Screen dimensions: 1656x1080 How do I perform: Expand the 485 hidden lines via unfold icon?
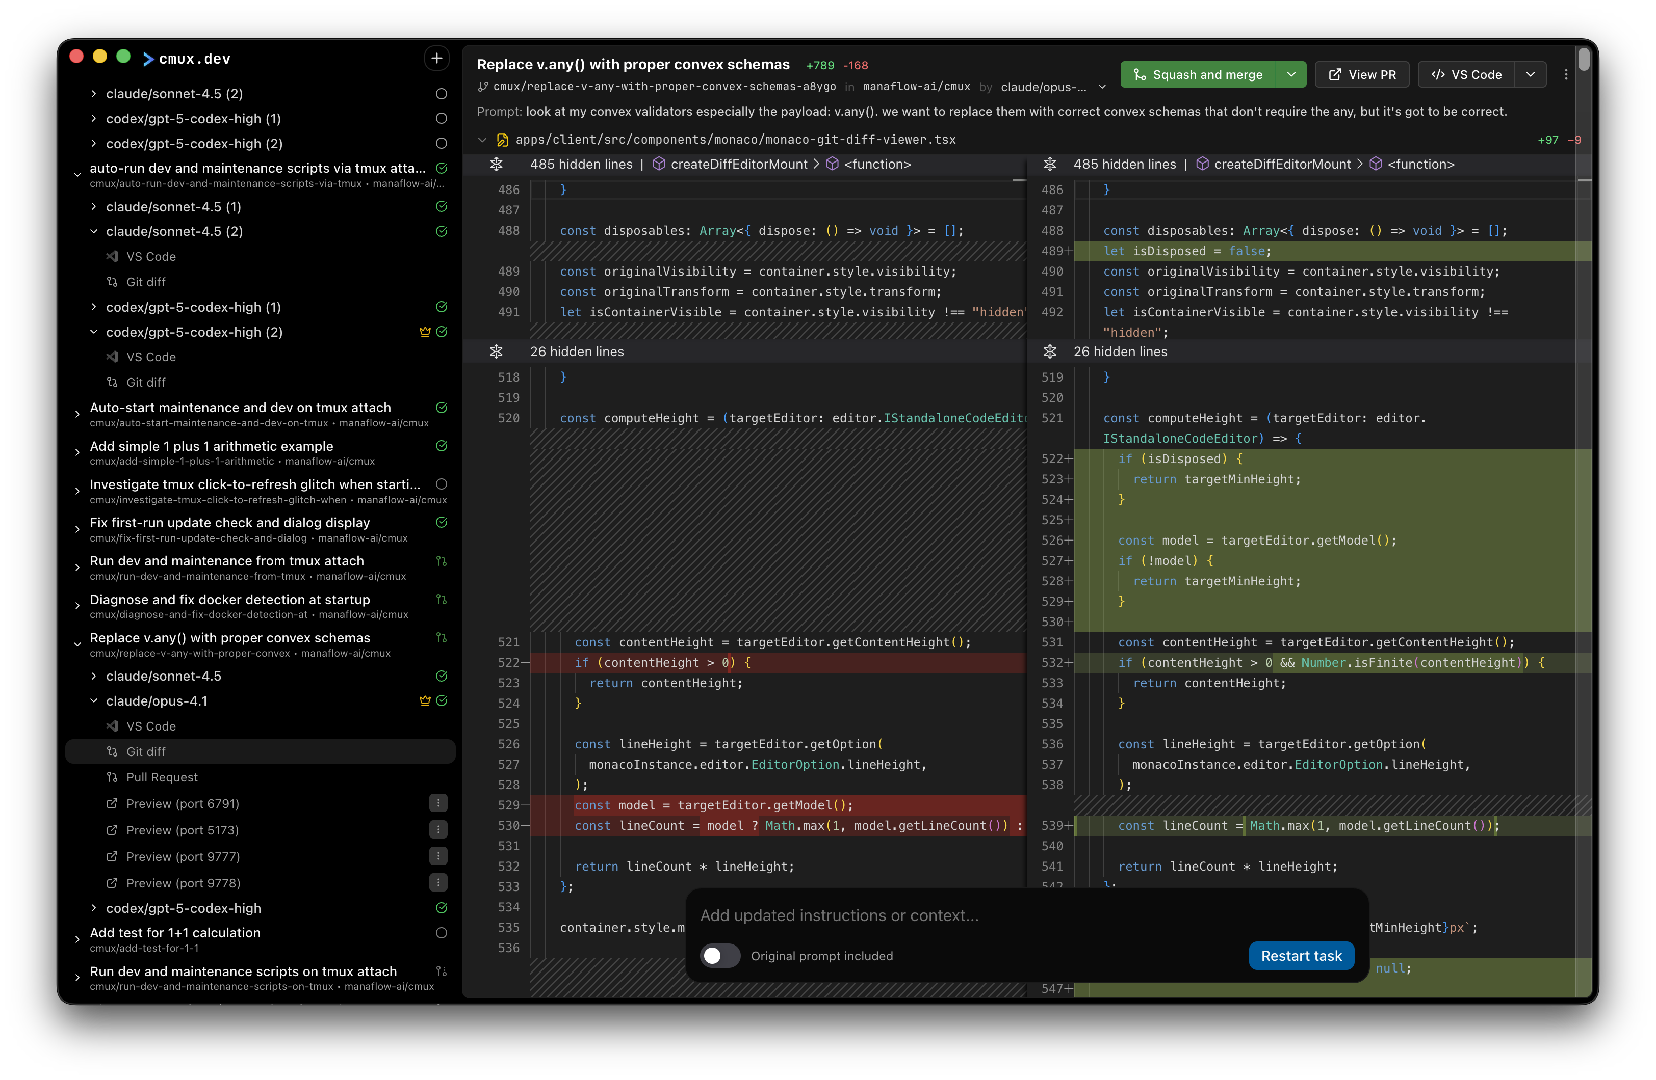pos(497,164)
